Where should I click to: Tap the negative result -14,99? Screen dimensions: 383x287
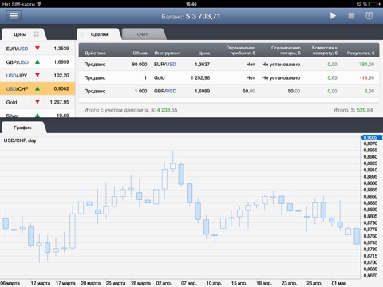[x=367, y=77]
